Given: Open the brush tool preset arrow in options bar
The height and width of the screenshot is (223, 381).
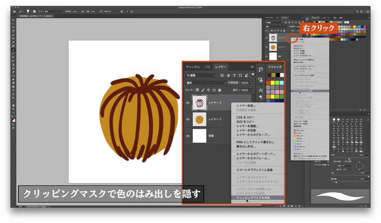Looking at the screenshot, I should [22, 11].
